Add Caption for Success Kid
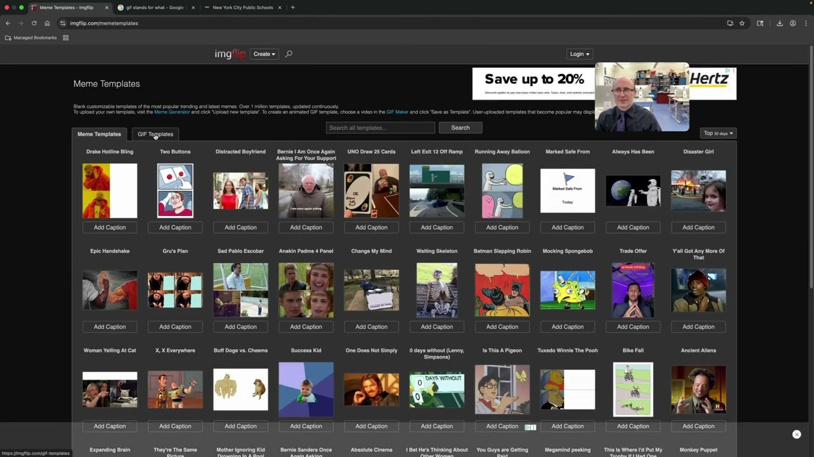 306,427
